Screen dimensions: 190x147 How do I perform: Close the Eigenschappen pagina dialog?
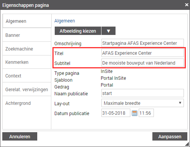187,5
